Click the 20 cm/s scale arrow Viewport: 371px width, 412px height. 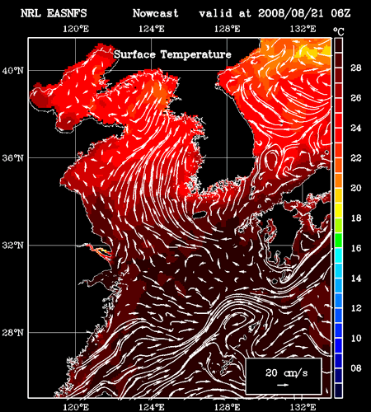tap(283, 385)
